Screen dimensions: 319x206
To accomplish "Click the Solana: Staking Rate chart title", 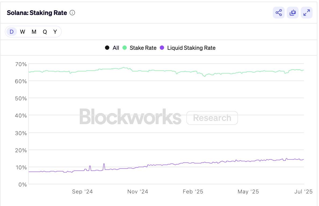I will (37, 13).
